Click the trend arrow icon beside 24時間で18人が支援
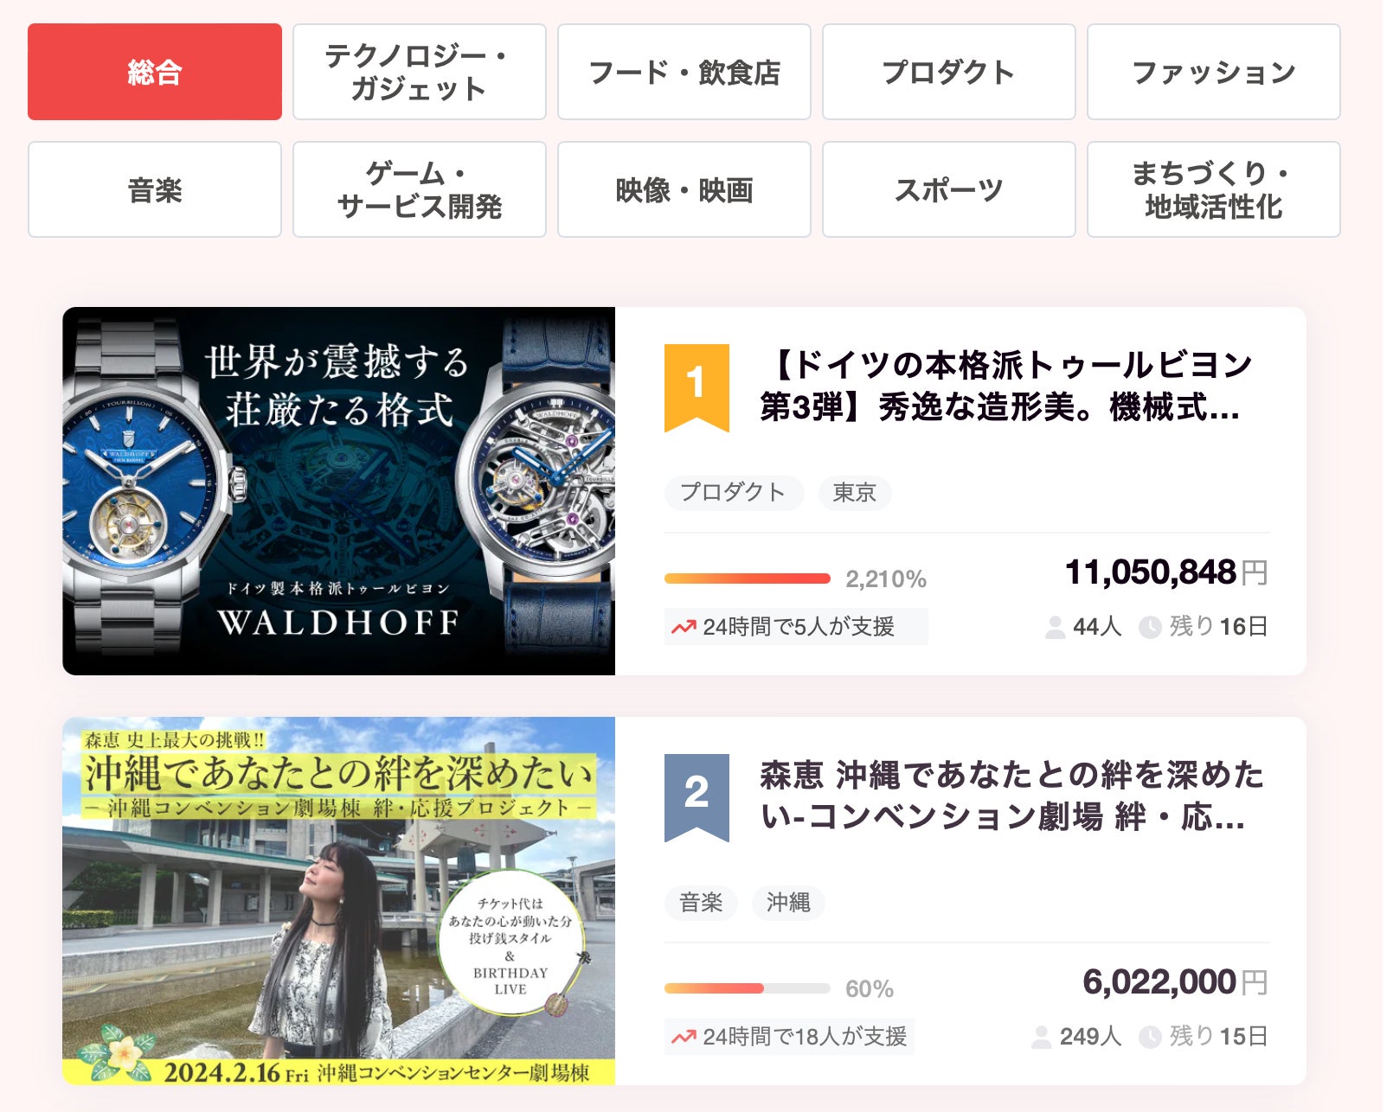Viewport: 1393px width, 1112px height. coord(684,1037)
